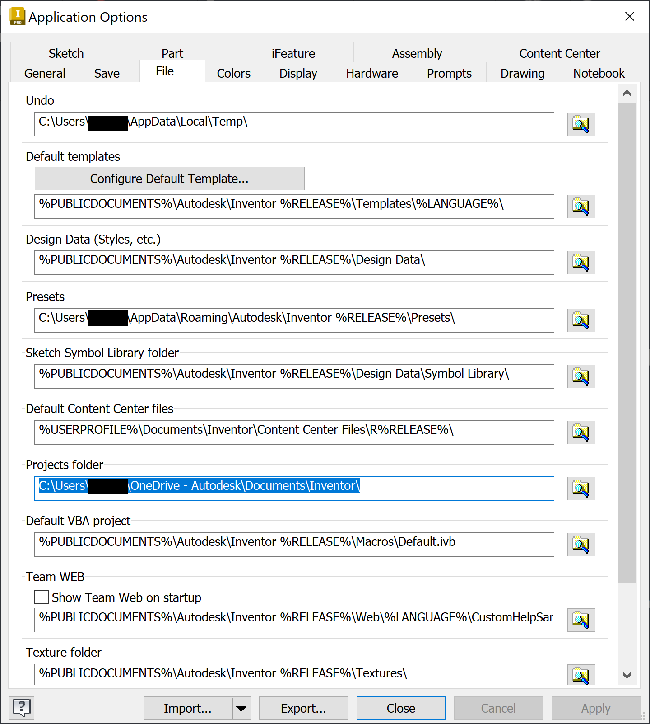Click the Texture folder path field
The height and width of the screenshot is (724, 650).
click(294, 674)
